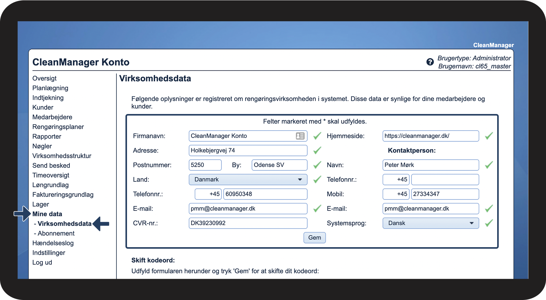The image size is (546, 300).
Task: Click the green checkmark beside company E-mail field
Action: tap(317, 209)
